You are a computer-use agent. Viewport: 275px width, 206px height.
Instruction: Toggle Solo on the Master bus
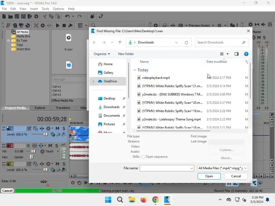click(x=264, y=38)
